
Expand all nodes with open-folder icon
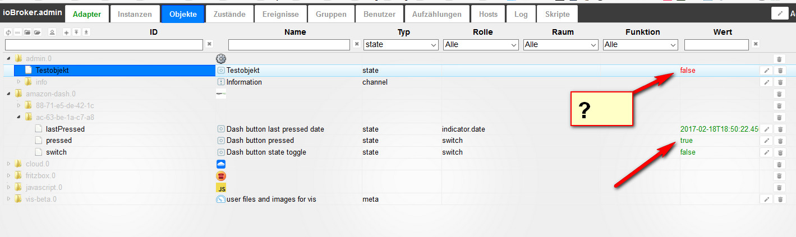coord(36,32)
